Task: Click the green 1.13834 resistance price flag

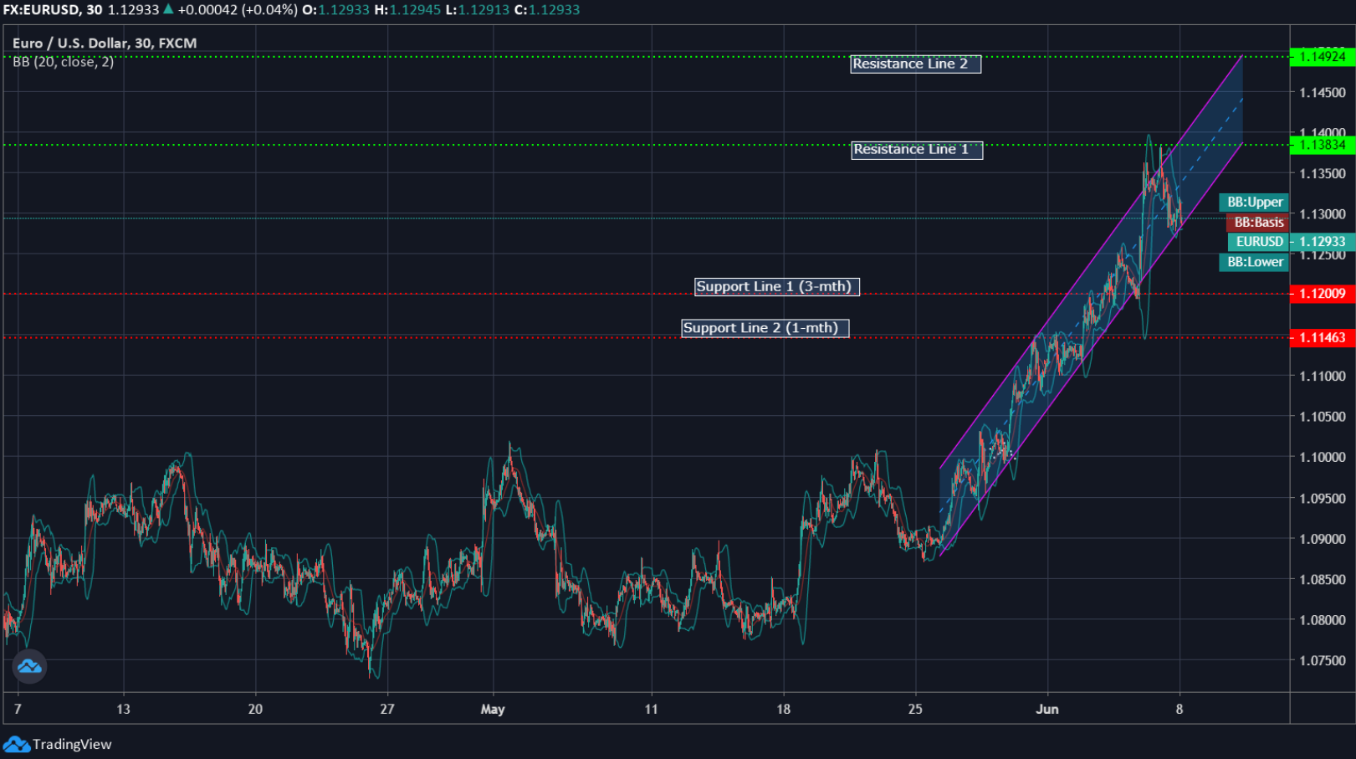Action: [1324, 144]
